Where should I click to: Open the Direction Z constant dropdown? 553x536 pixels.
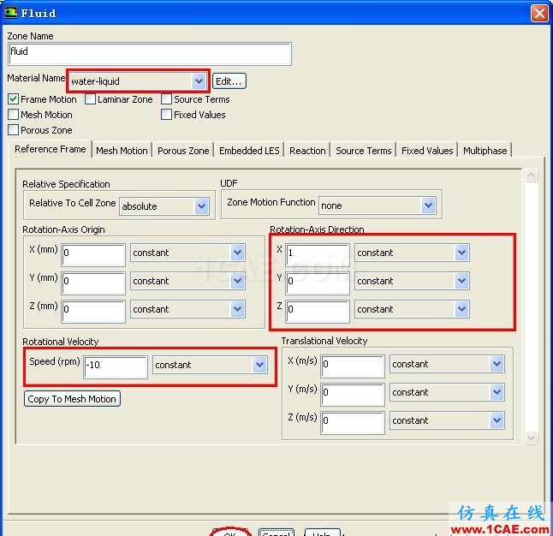coord(412,309)
